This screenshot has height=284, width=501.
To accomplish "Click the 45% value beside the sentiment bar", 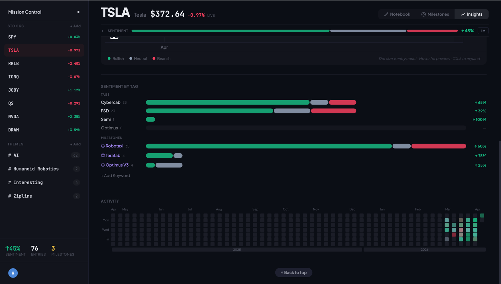I will tap(468, 31).
